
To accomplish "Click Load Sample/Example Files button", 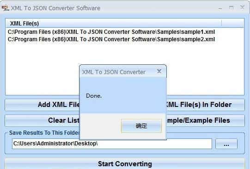I will click(x=206, y=120).
